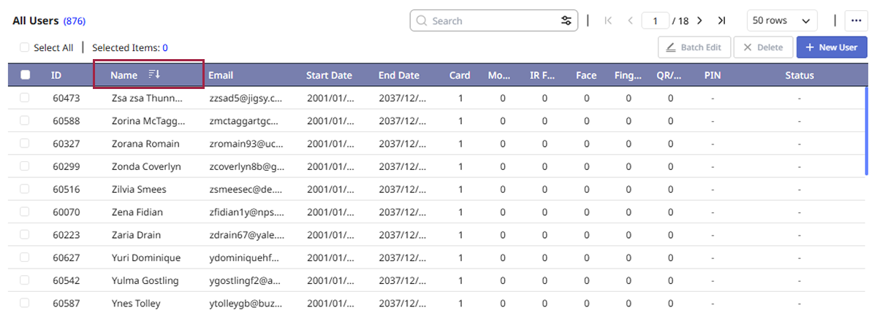Image resolution: width=877 pixels, height=313 pixels.
Task: Click the search filter options icon
Action: 566,20
